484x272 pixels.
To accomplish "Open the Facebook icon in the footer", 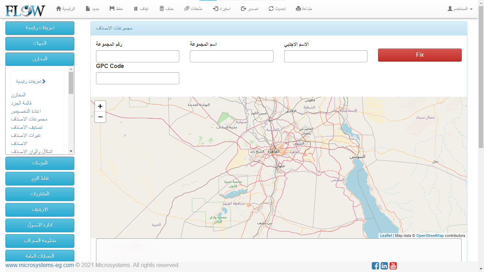I will [x=375, y=266].
